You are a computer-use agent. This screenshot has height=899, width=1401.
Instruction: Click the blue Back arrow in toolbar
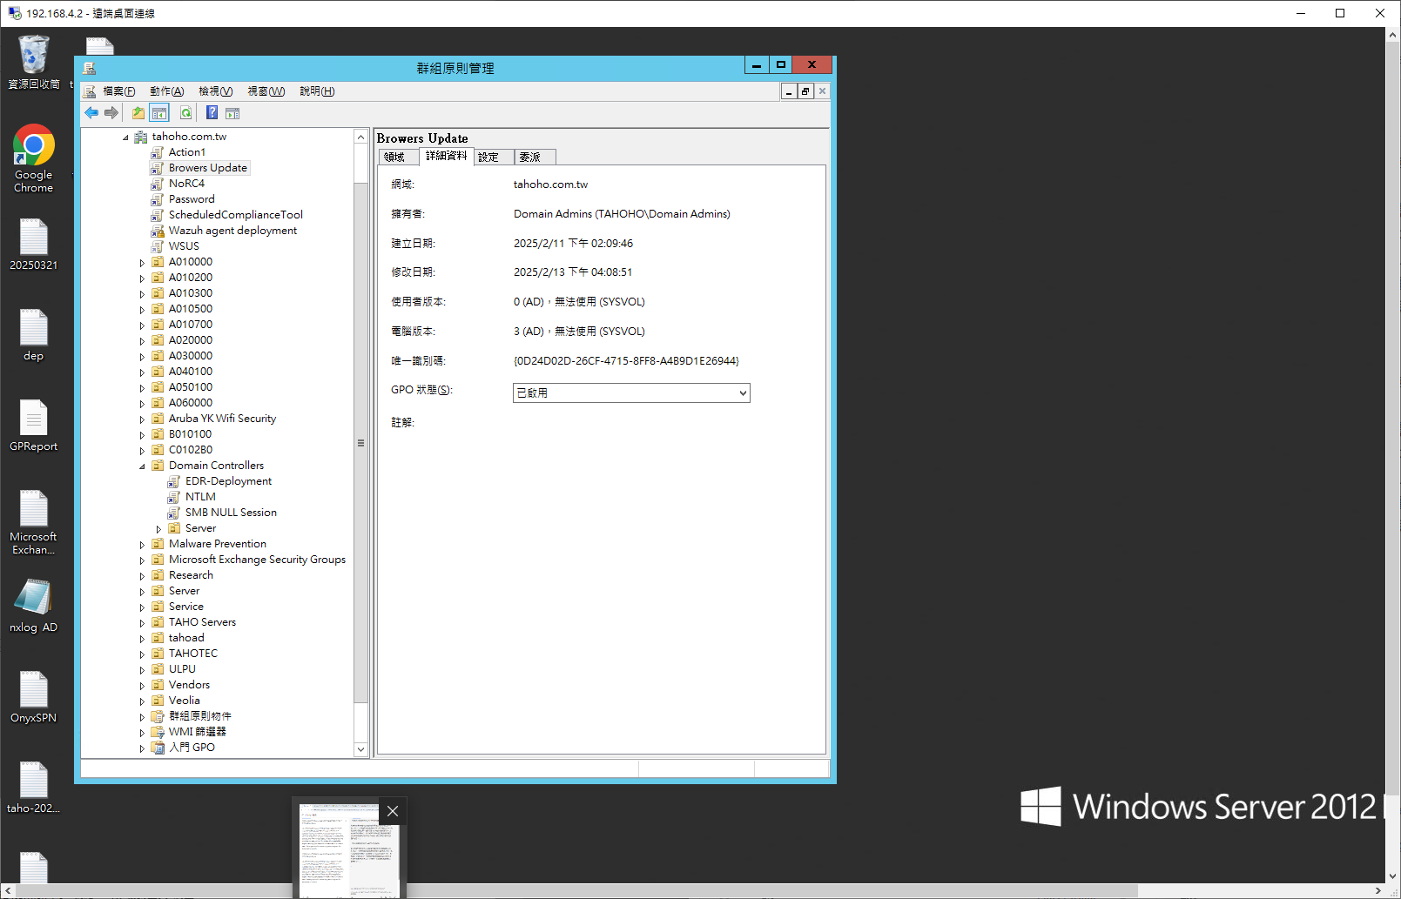(91, 113)
